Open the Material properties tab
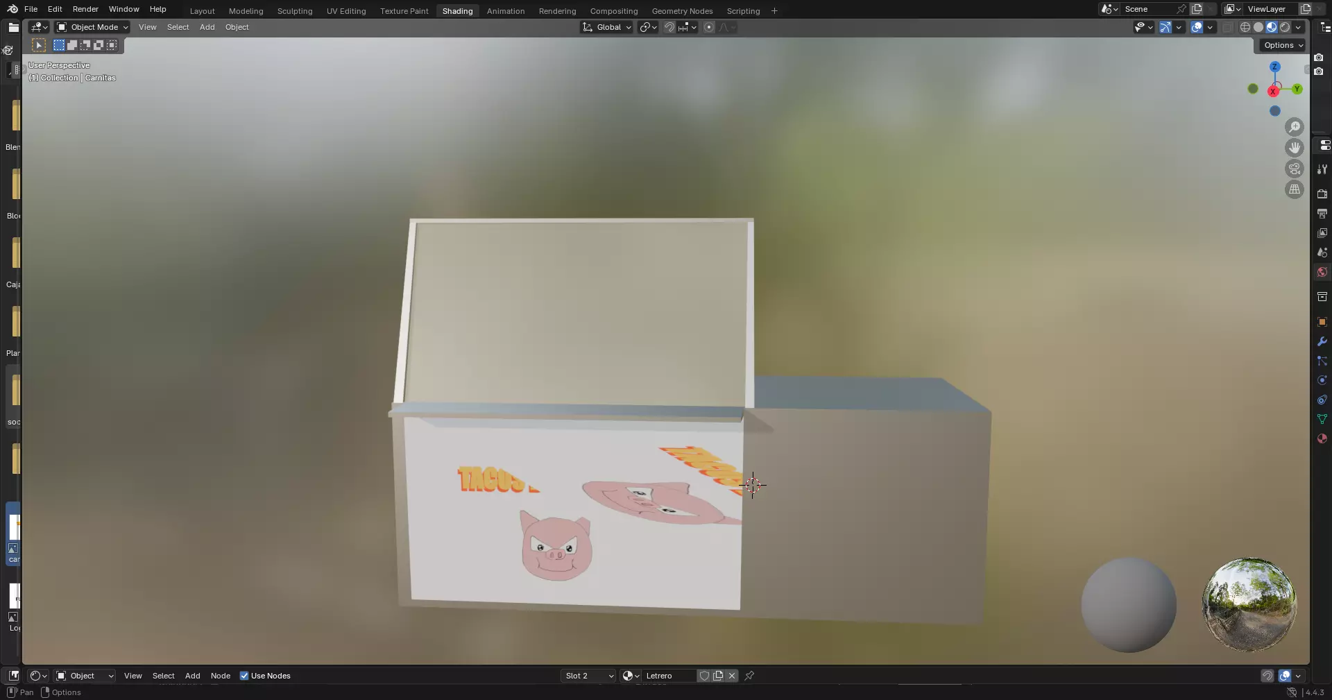 (1322, 438)
